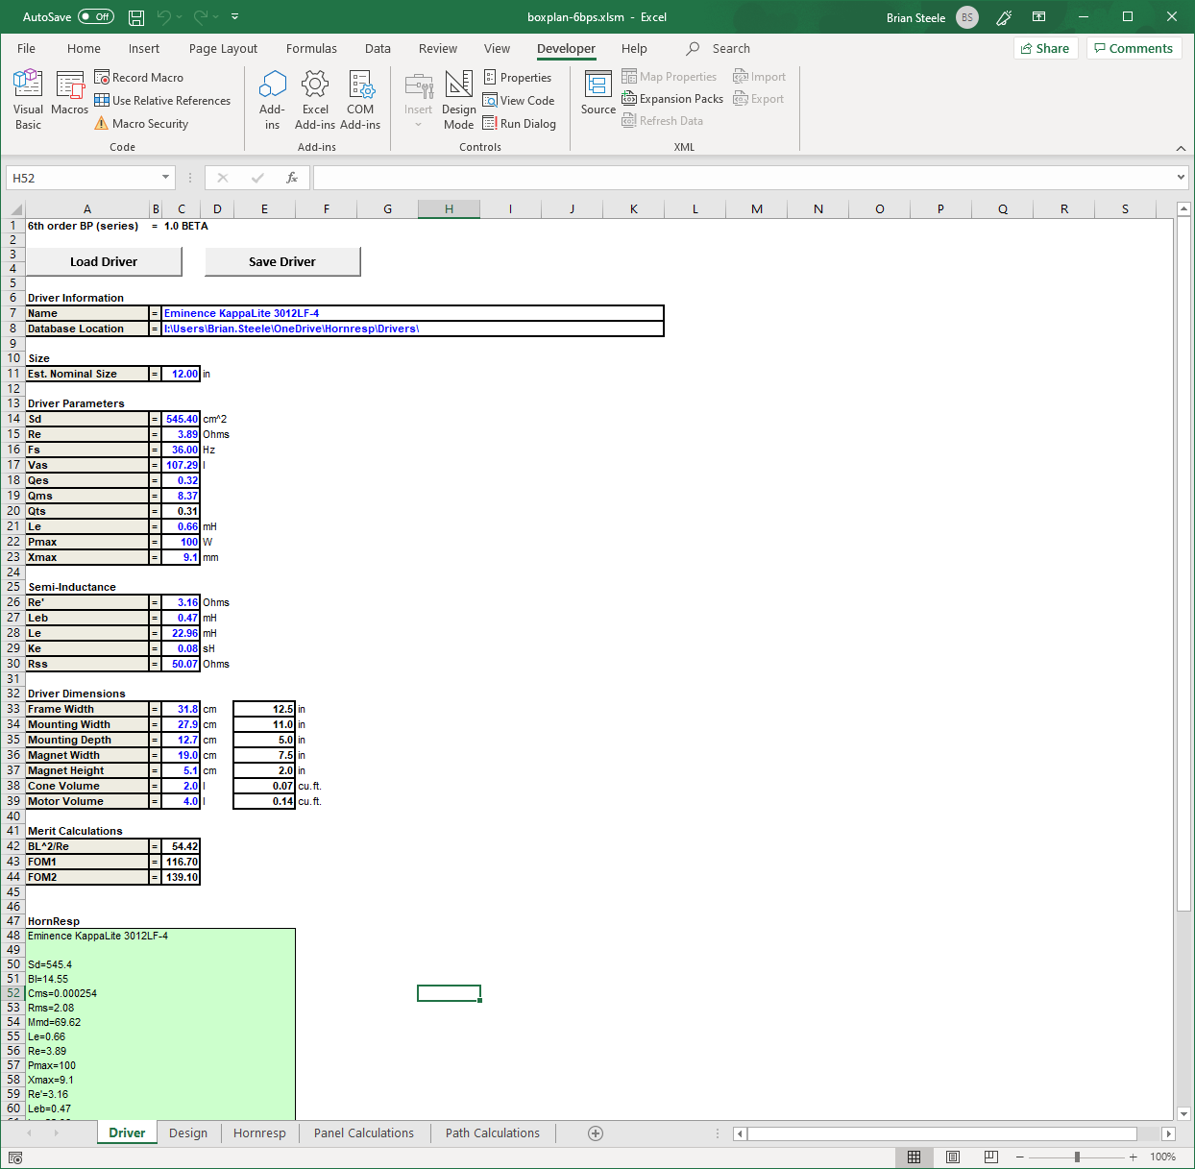Click the Insert Function fx icon
Viewport: 1195px width, 1169px height.
click(x=292, y=178)
